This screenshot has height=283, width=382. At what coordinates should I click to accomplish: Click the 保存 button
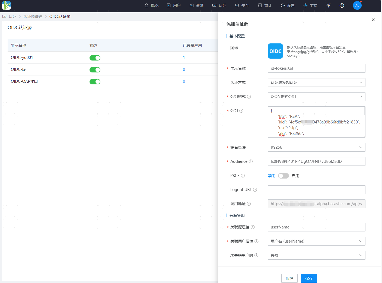coord(309,278)
